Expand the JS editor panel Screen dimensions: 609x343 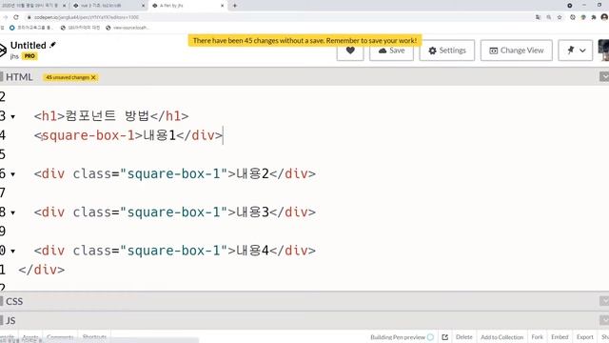click(x=10, y=321)
